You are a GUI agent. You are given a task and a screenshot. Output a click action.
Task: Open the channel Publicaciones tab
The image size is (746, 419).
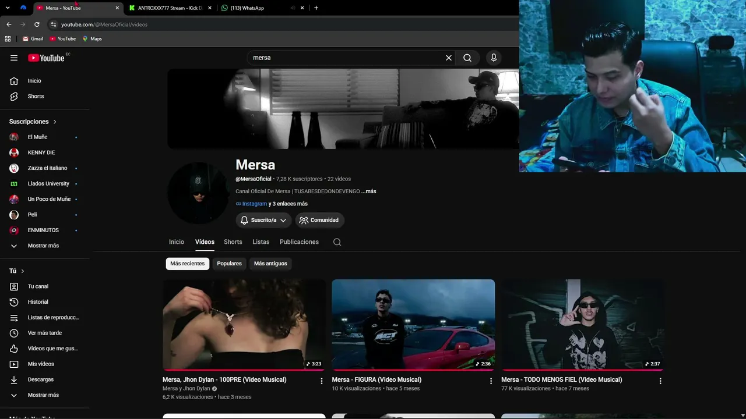coord(299,242)
